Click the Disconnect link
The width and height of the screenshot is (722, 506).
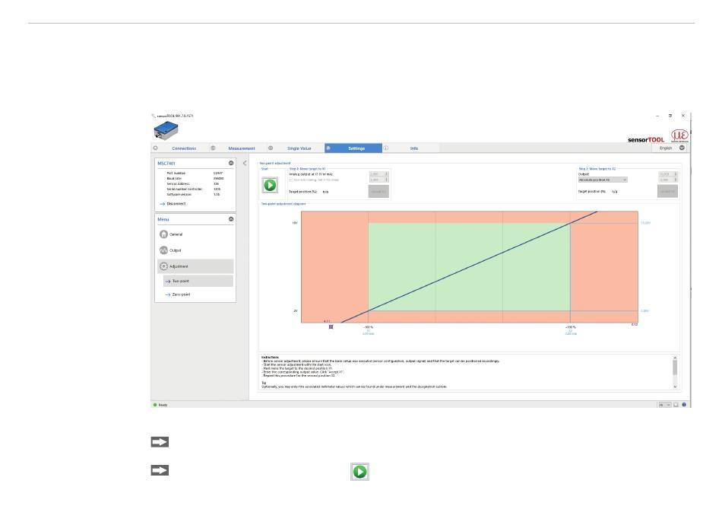click(x=176, y=204)
